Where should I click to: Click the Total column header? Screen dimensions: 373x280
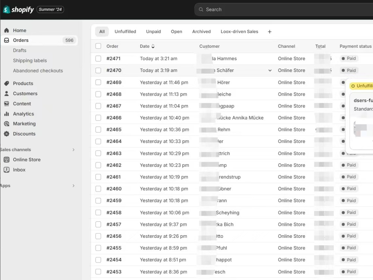point(320,46)
